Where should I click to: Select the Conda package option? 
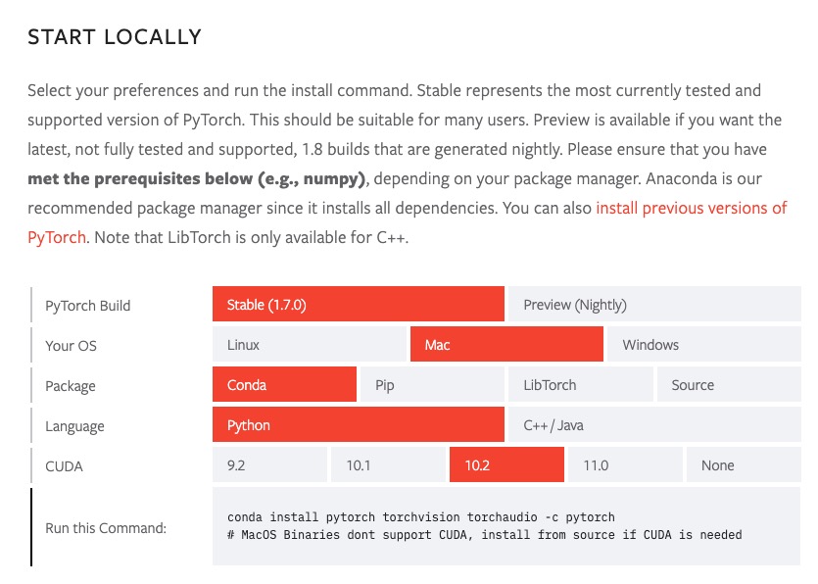[x=284, y=385]
